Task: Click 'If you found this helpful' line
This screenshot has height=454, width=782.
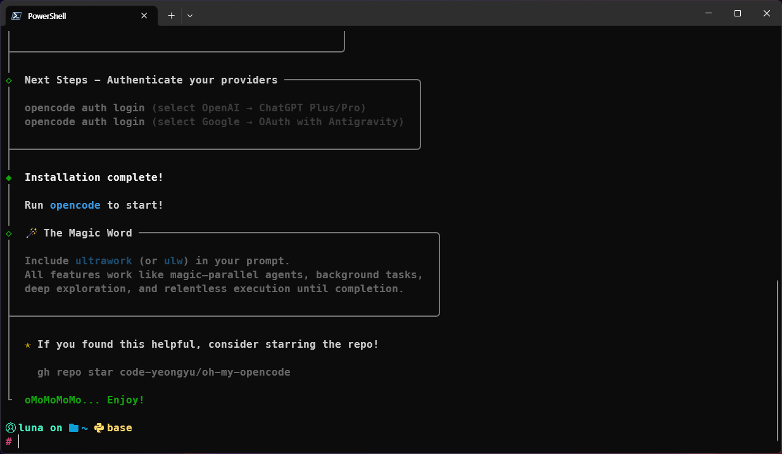Action: (x=208, y=344)
